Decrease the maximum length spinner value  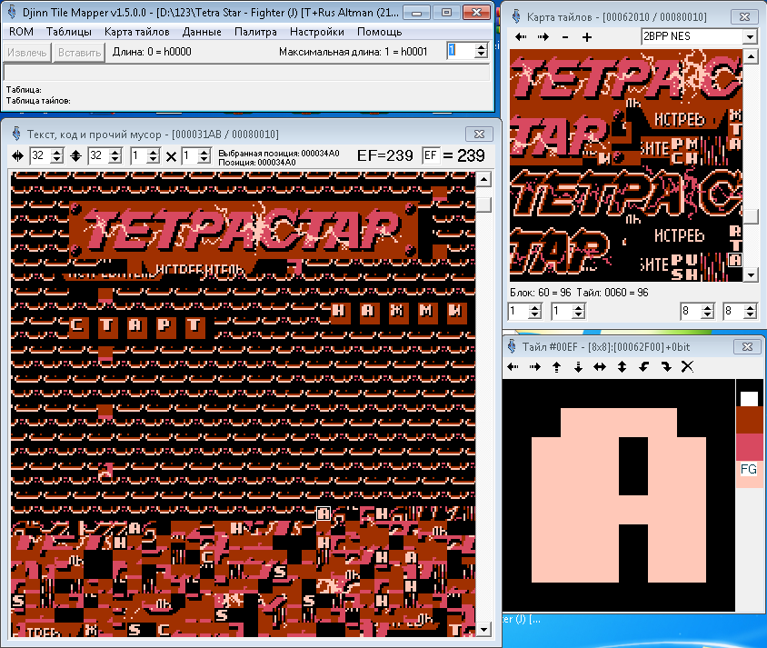(x=482, y=55)
